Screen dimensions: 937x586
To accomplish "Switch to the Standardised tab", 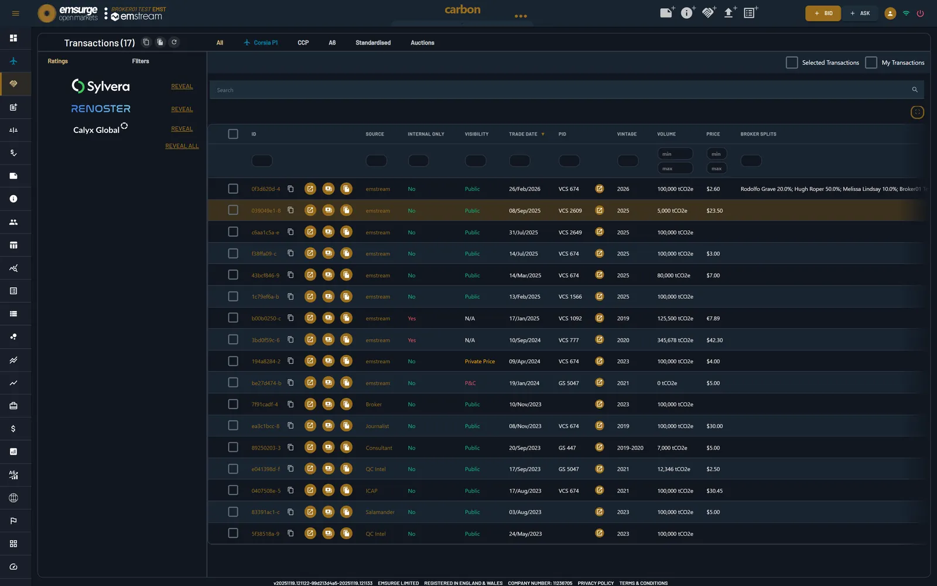I will pos(373,43).
